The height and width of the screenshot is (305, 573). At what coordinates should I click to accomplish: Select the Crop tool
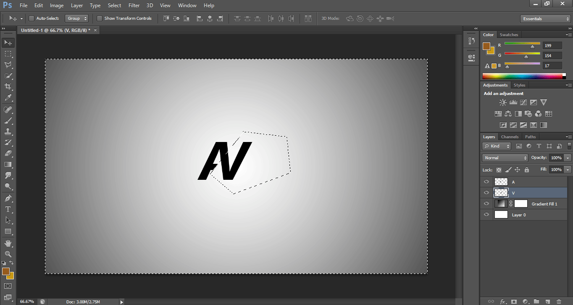click(8, 87)
